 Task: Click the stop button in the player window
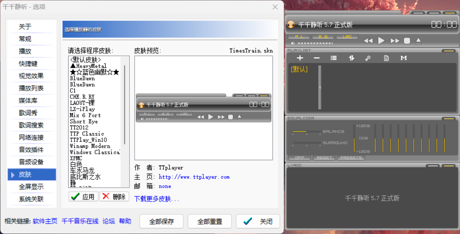coord(407,41)
